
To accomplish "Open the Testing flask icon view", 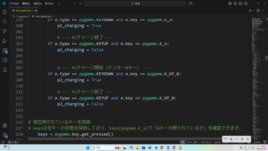I will coord(5,70).
